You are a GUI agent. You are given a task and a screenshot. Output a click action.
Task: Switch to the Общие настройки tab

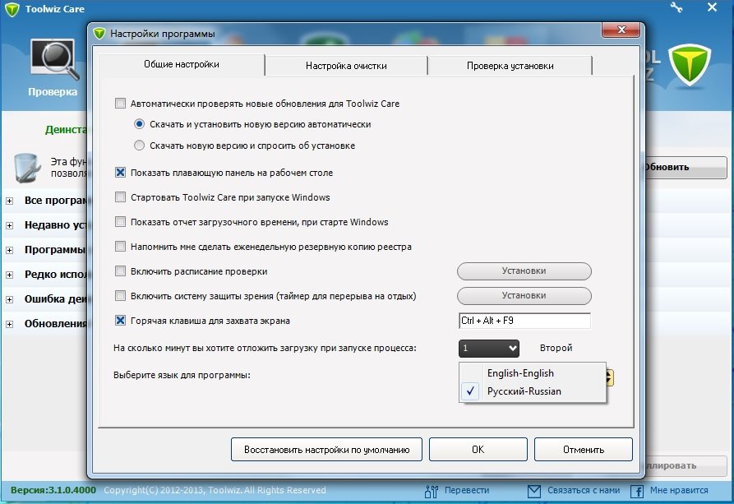pos(182,65)
